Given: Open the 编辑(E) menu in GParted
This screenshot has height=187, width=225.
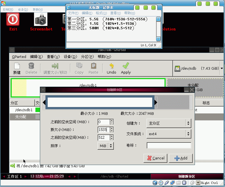Looking at the screenshot, I should pos(36,57).
